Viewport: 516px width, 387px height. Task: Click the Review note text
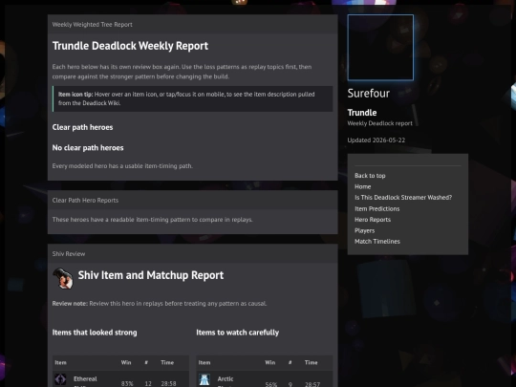coord(160,304)
